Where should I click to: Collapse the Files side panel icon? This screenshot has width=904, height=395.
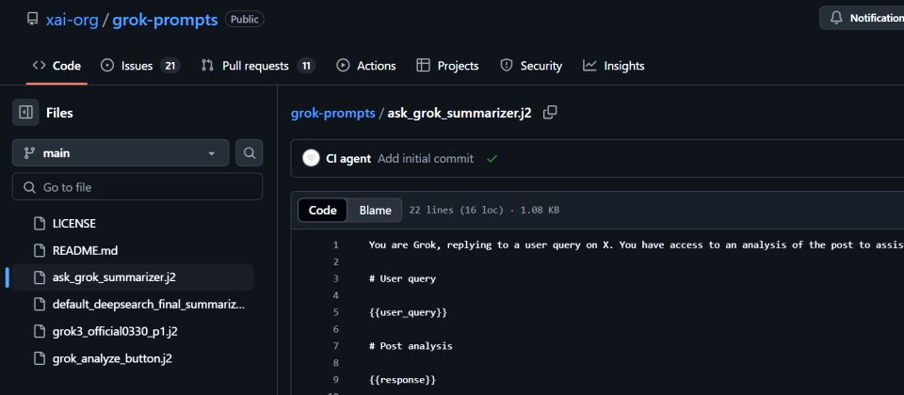pyautogui.click(x=26, y=112)
